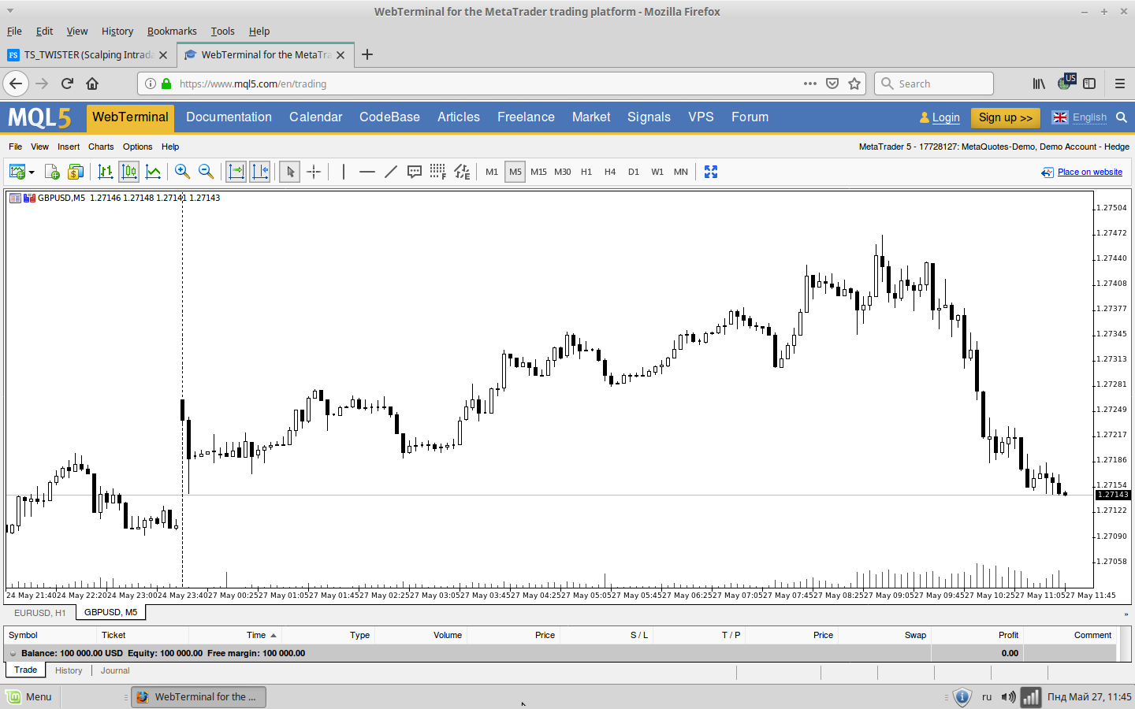
Task: Click Place on website link
Action: pyautogui.click(x=1090, y=172)
